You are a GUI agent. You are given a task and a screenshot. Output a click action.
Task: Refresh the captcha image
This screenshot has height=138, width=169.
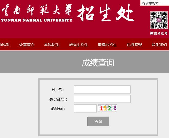point(107,108)
